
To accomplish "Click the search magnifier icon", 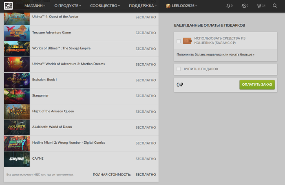I will pos(275,6).
